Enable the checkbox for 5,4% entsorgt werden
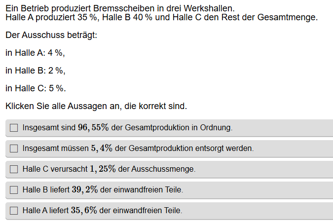 [x=14, y=149]
